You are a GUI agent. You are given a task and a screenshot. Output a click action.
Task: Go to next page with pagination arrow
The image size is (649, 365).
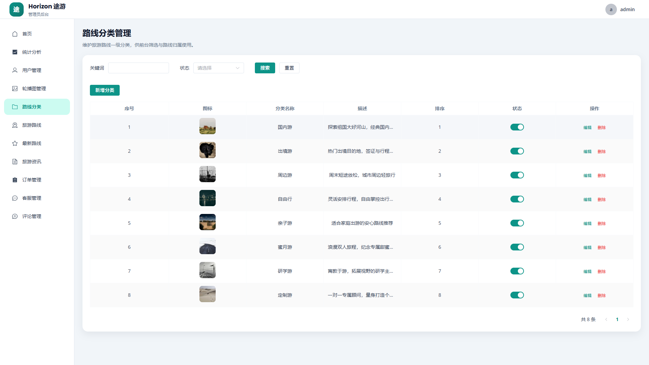click(x=628, y=319)
